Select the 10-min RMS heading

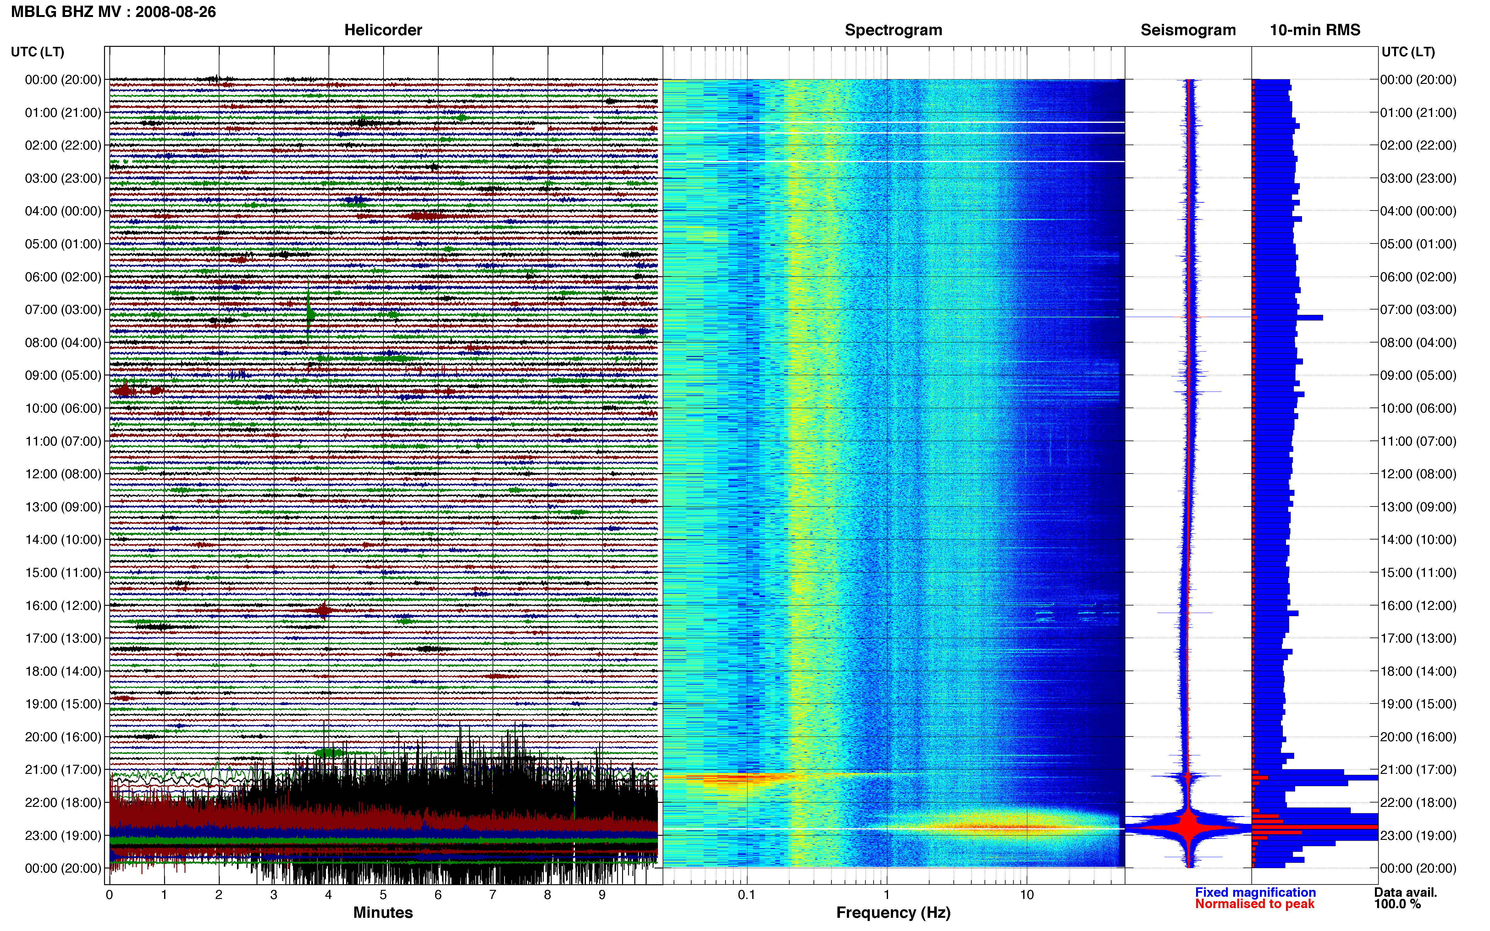point(1315,30)
